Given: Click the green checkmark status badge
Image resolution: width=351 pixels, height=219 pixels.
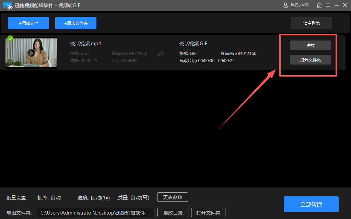Looking at the screenshot, I should (x=10, y=38).
